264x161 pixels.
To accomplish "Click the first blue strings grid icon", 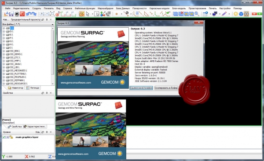I will click(x=176, y=14).
